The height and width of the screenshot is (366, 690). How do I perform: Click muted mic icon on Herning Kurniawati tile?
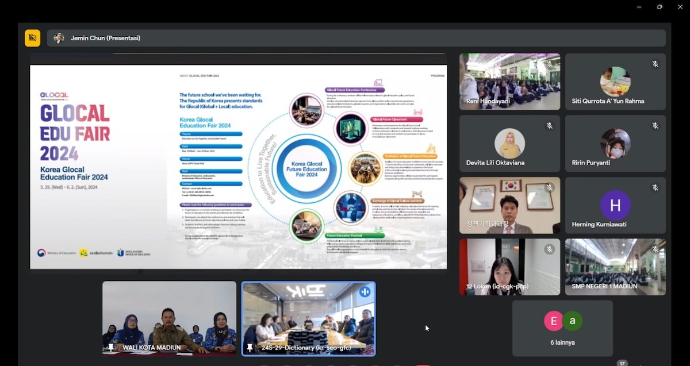point(655,187)
